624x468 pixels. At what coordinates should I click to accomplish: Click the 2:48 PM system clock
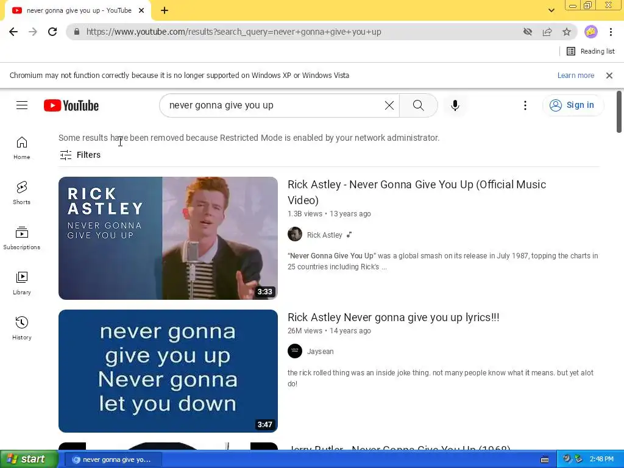pos(601,459)
